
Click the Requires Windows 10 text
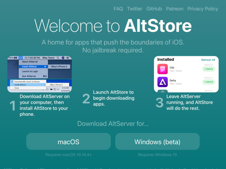tap(157, 155)
